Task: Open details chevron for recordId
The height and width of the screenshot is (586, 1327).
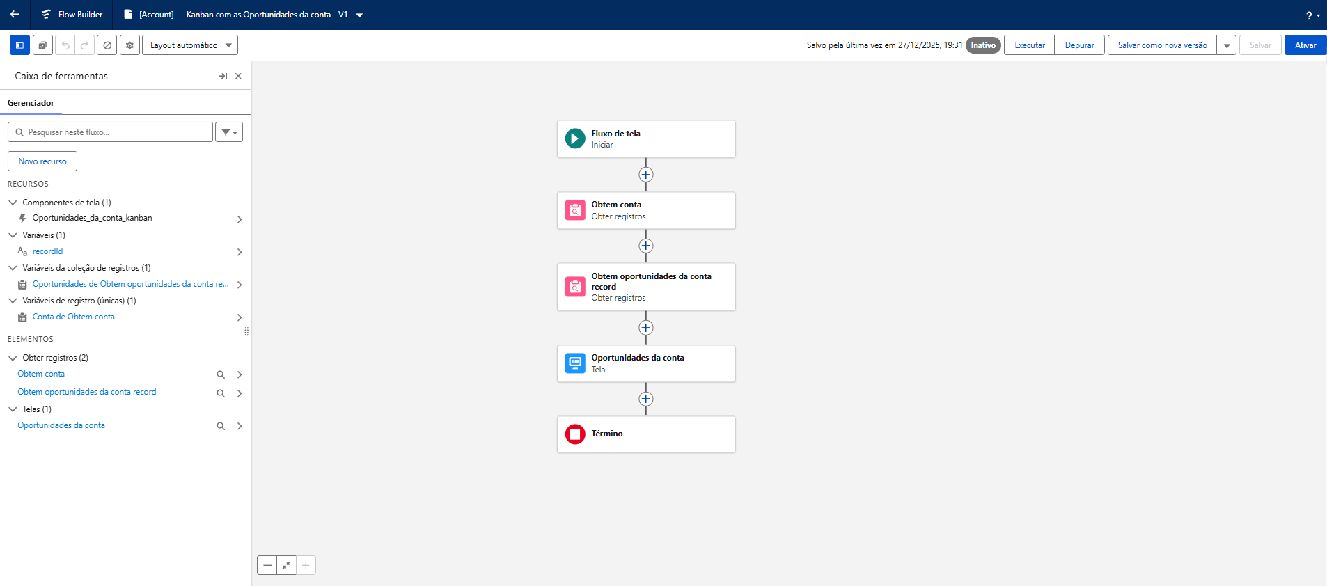Action: coord(240,252)
